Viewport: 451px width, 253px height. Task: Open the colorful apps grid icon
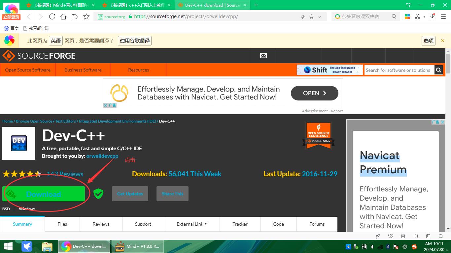(x=407, y=16)
